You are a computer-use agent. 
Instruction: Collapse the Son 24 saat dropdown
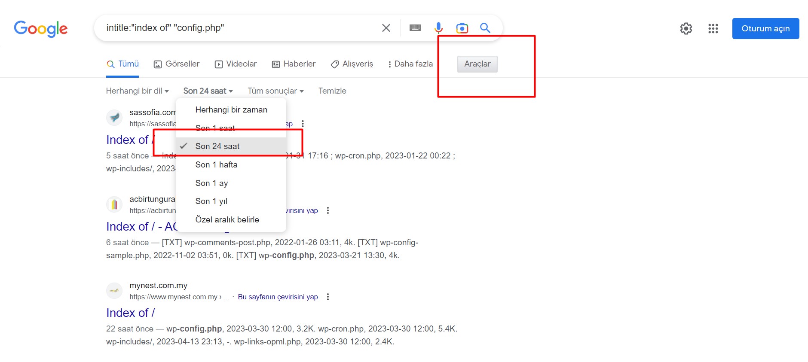click(x=208, y=91)
